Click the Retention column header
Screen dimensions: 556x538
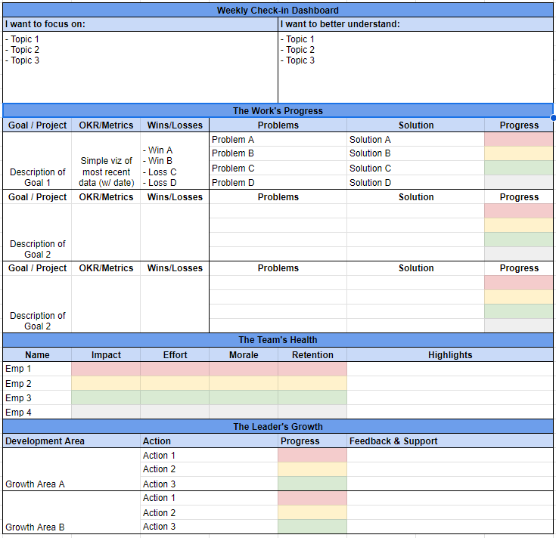click(x=312, y=354)
